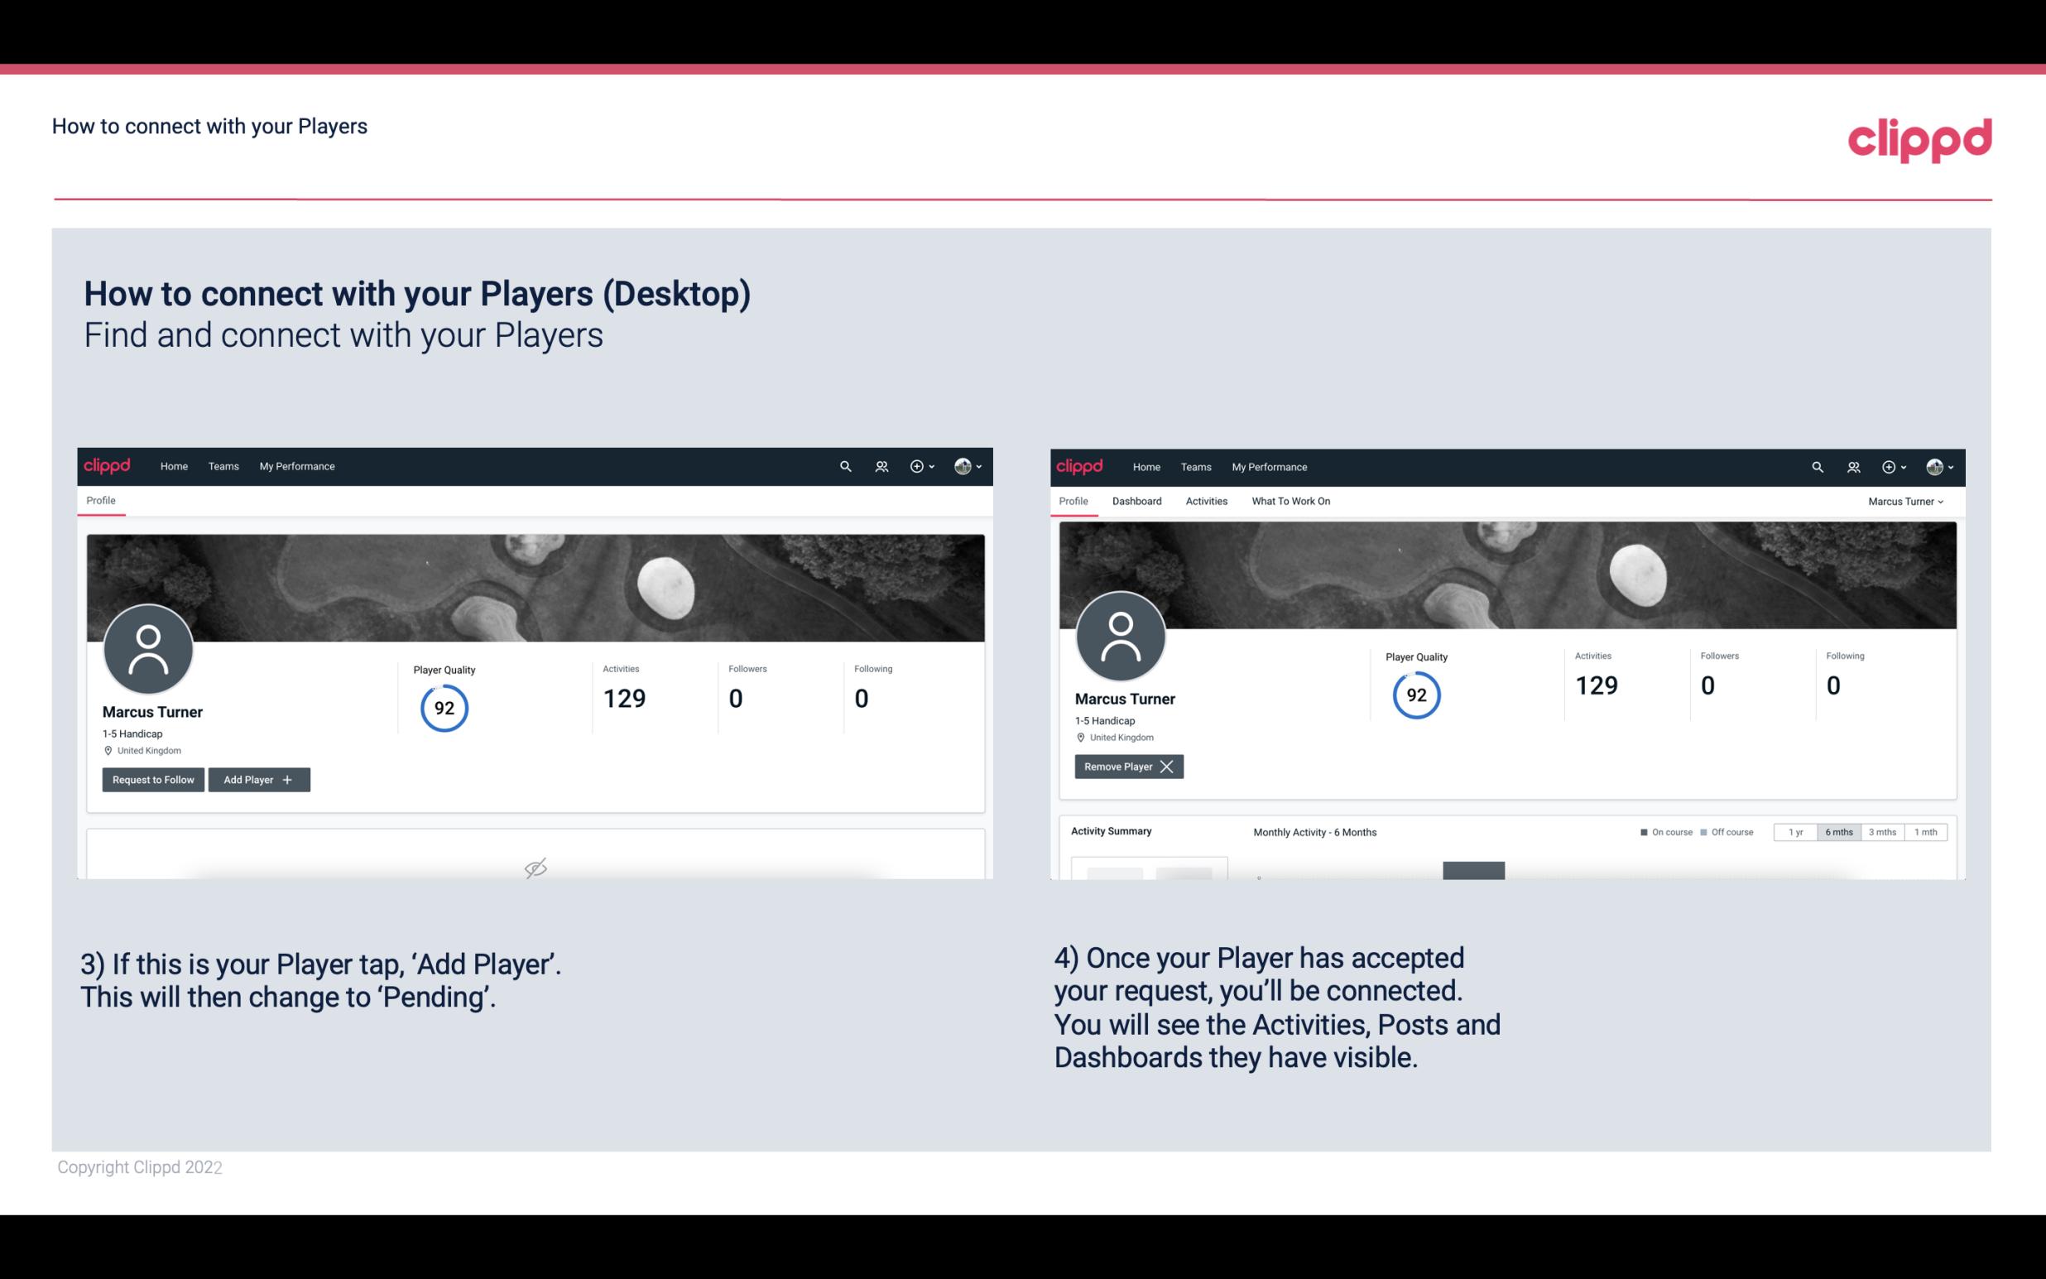Screen dimensions: 2046x1279
Task: Click the 'What To On' tab on right screen
Action: 1290,501
